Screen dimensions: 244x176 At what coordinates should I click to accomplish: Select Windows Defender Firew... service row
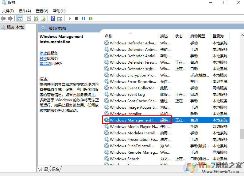pyautogui.click(x=167, y=62)
